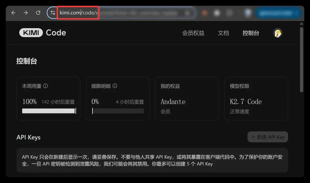Click the API Keys section heading

pos(28,137)
